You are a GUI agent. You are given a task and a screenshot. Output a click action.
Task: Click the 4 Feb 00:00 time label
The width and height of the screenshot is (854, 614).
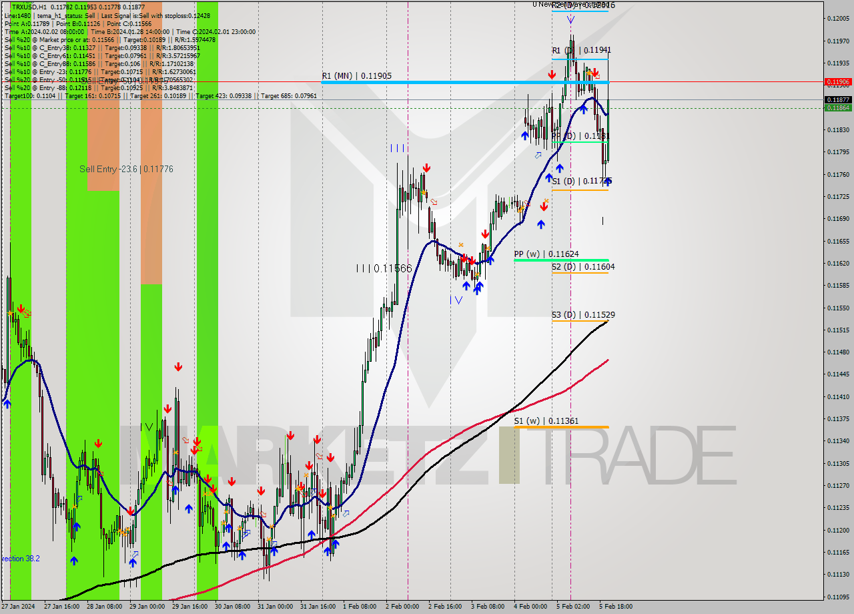[530, 607]
